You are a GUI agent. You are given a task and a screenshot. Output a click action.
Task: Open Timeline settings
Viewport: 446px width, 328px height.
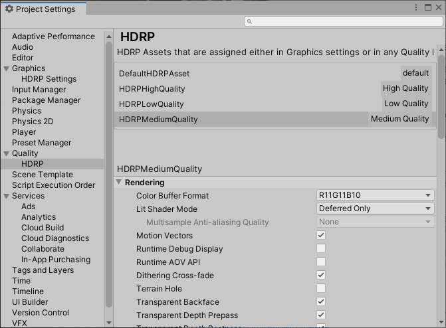coord(28,291)
